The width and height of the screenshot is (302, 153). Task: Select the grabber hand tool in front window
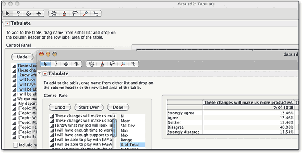[x=91, y=64]
